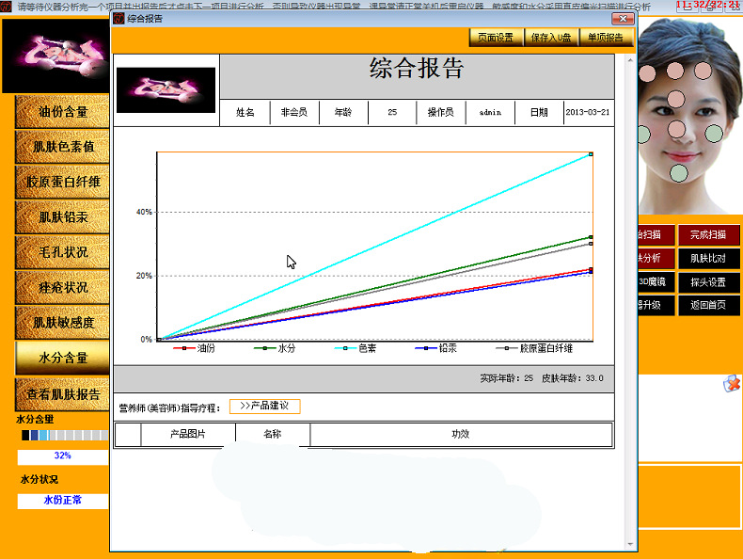Viewport: 743px width, 559px height.
Task: Click the 皮肤年龄: 33.0 text
Action: pos(573,378)
